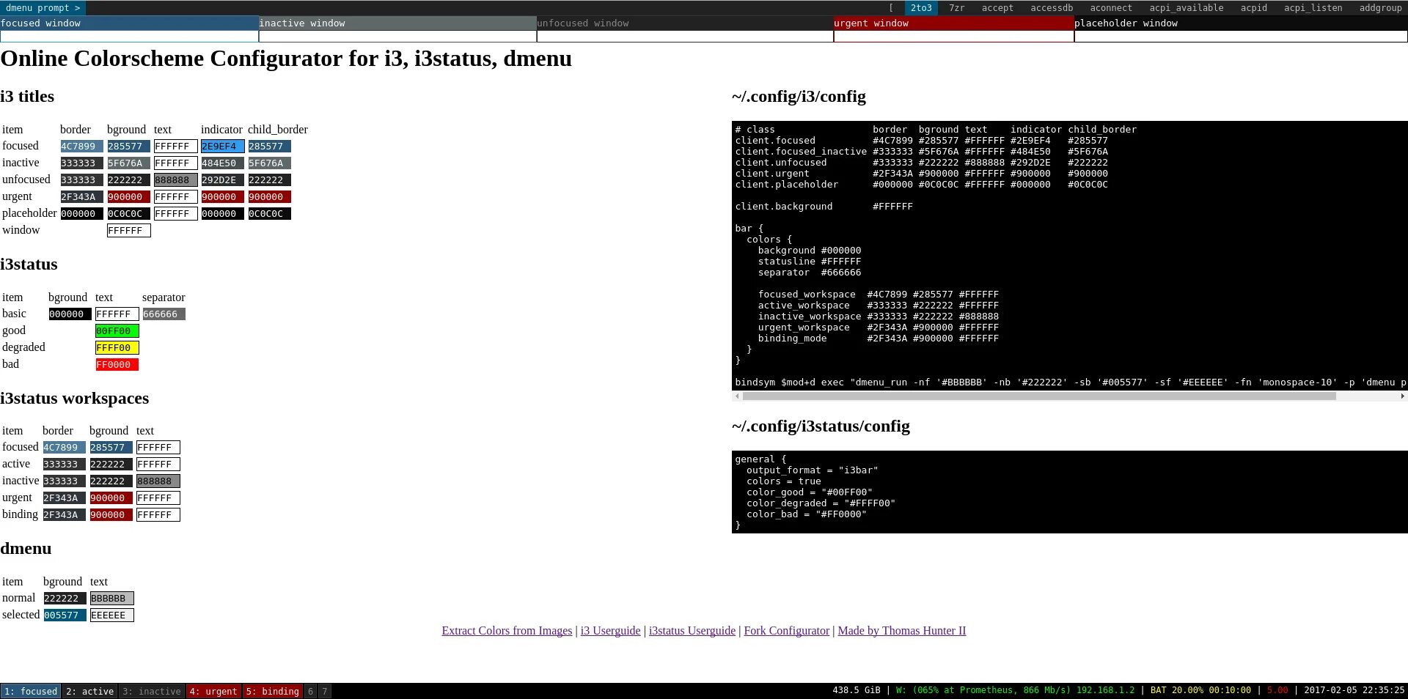Follow the Fork Configurator link
Viewport: 1408px width, 699px height.
coord(787,631)
